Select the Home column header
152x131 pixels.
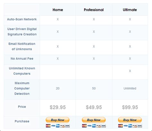pyautogui.click(x=58, y=10)
